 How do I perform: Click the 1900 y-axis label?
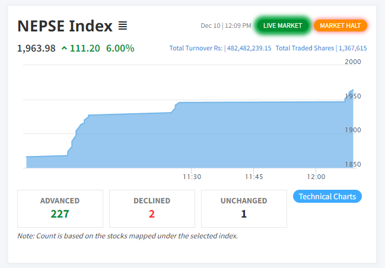coord(352,130)
